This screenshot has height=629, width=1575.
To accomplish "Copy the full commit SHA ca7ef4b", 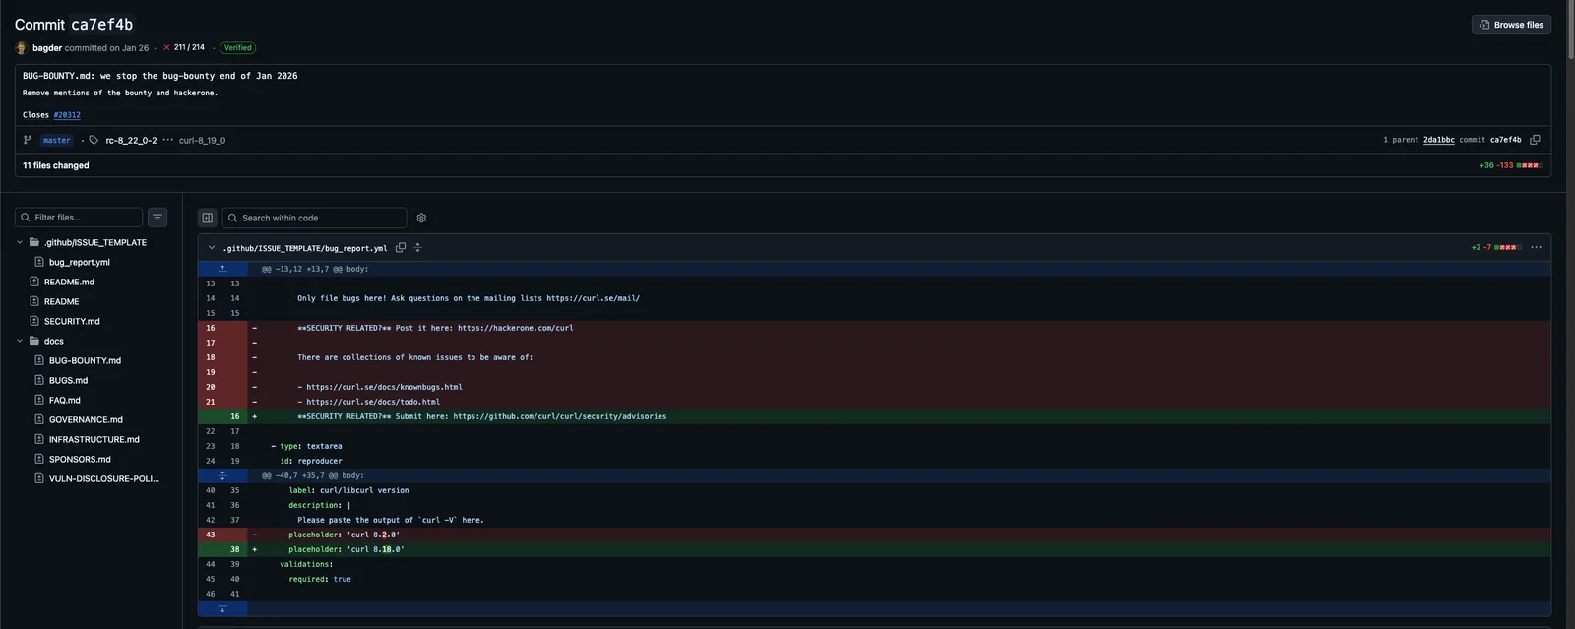I will (1535, 140).
